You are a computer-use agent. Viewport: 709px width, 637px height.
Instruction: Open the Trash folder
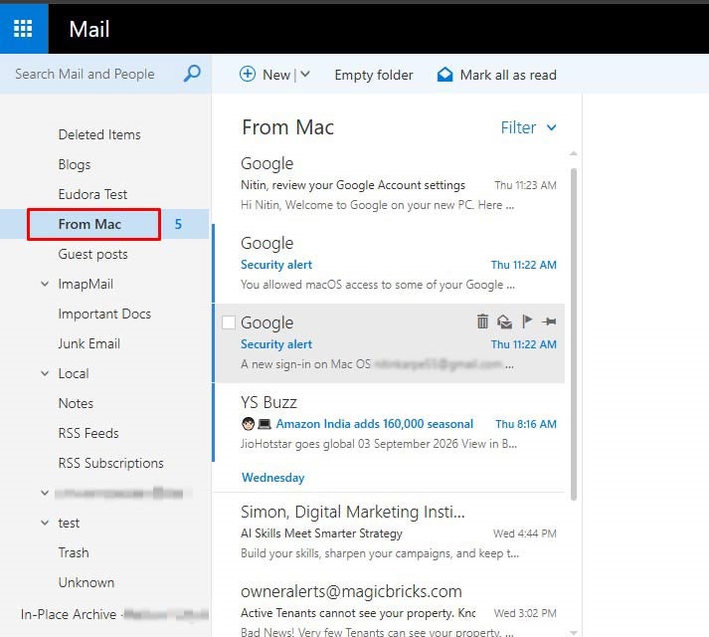point(74,552)
